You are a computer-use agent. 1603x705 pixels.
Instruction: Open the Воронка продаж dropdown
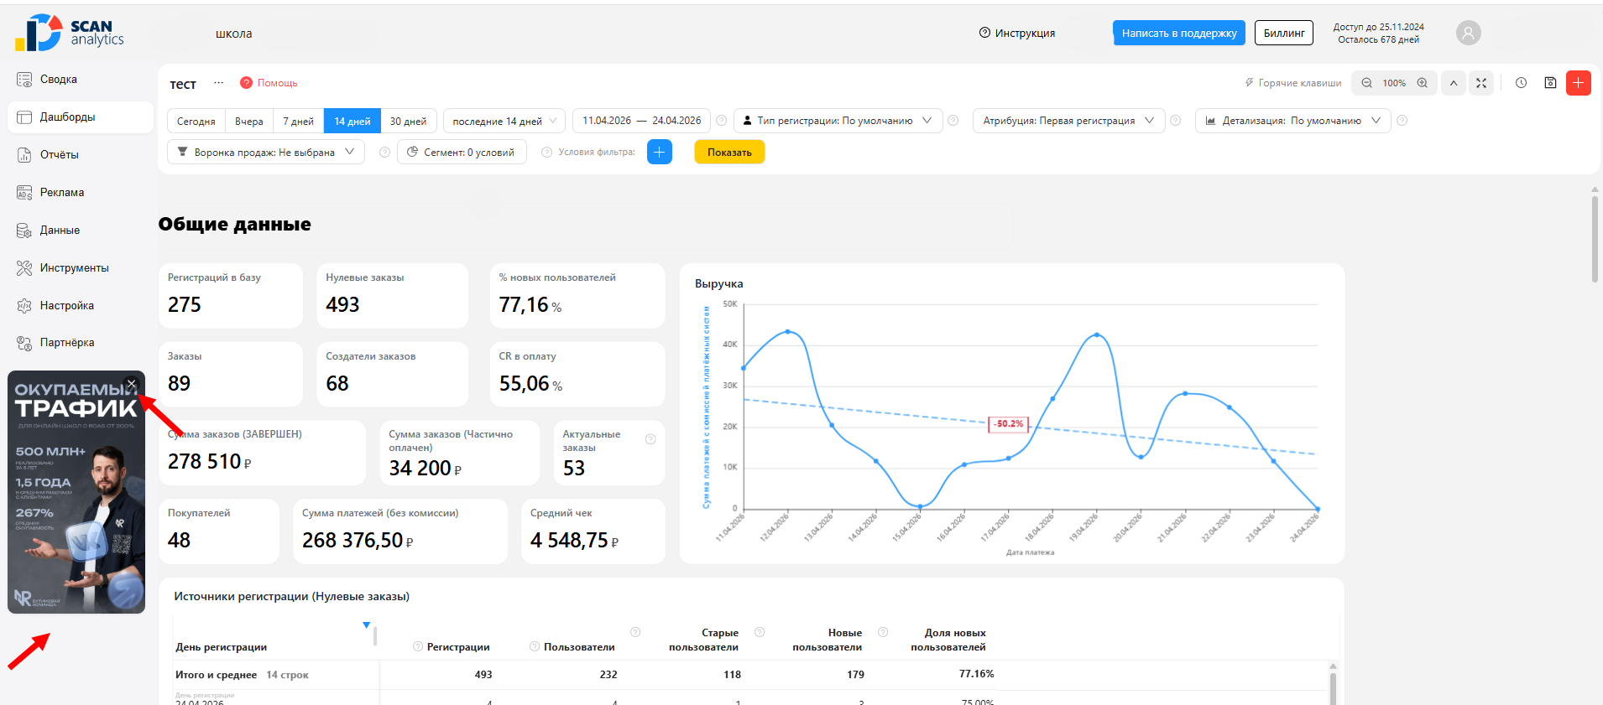265,152
